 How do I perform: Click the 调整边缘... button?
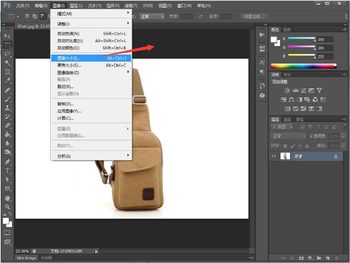tap(254, 17)
